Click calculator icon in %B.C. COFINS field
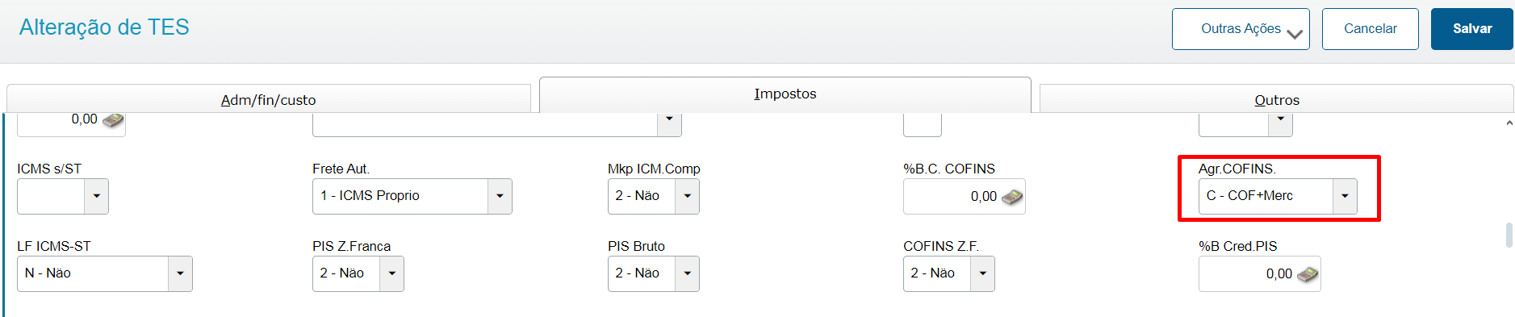Viewport: 1515px width, 317px height. tap(1012, 197)
